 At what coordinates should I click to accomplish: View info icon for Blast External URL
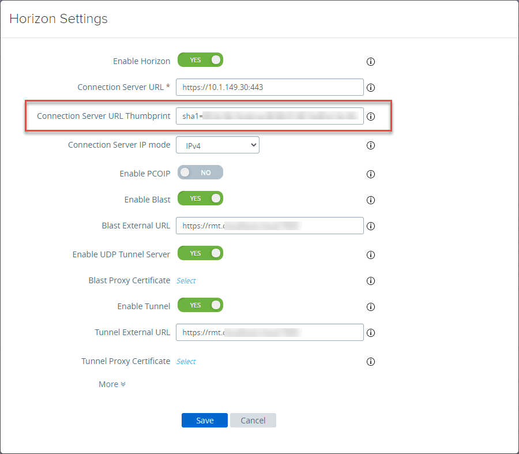[x=371, y=226]
